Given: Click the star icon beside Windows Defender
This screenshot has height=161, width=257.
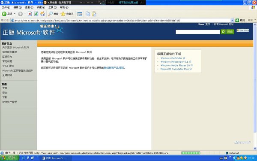Looking at the screenshot, I should click(x=184, y=58).
